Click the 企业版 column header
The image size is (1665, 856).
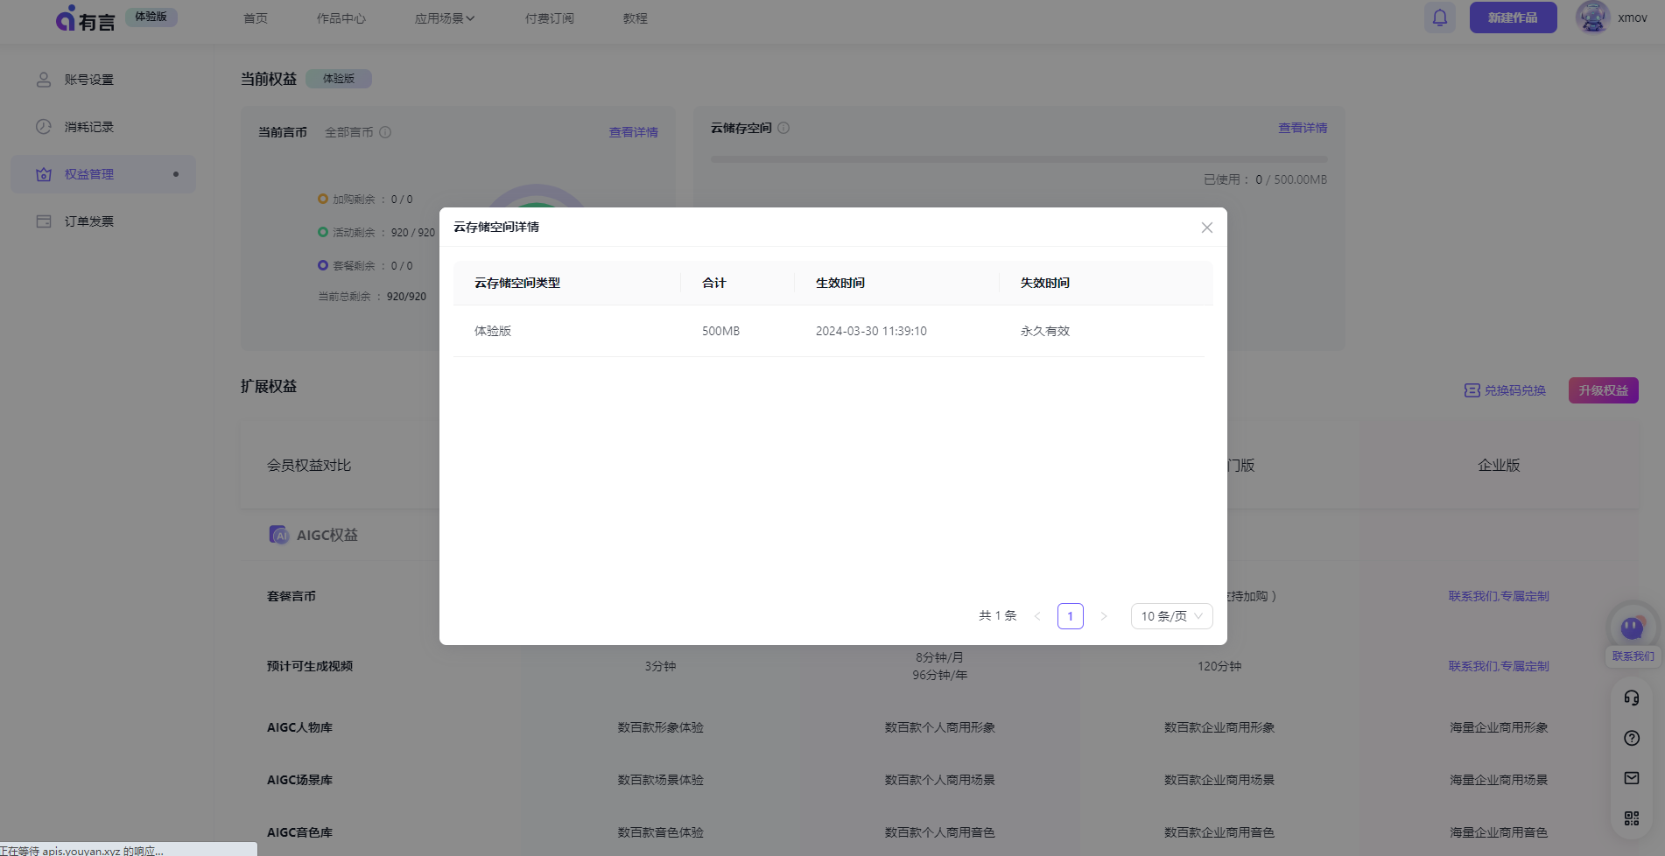tap(1499, 466)
